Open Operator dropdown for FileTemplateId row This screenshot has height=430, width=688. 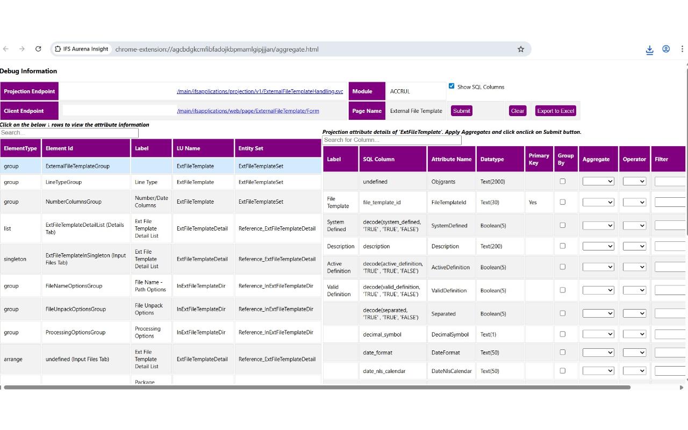click(634, 202)
